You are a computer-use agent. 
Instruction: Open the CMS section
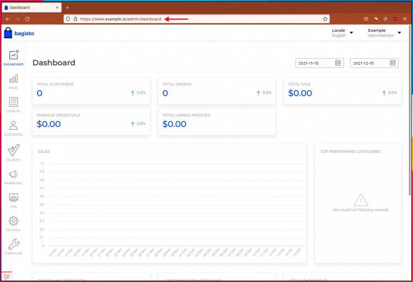pos(13,198)
